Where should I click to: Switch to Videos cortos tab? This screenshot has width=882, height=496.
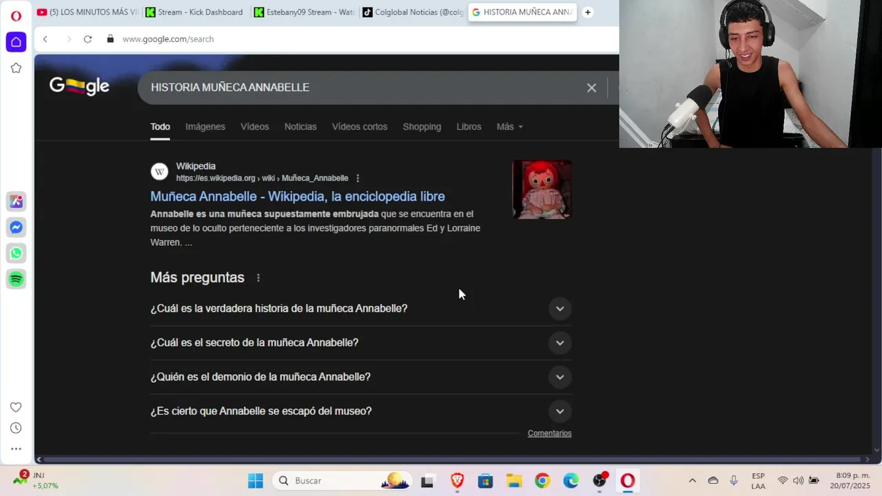tap(360, 127)
